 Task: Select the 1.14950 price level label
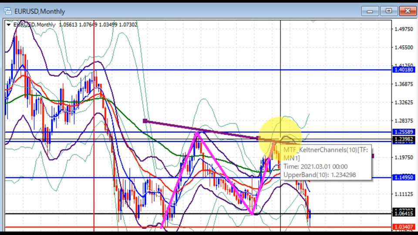(404, 178)
